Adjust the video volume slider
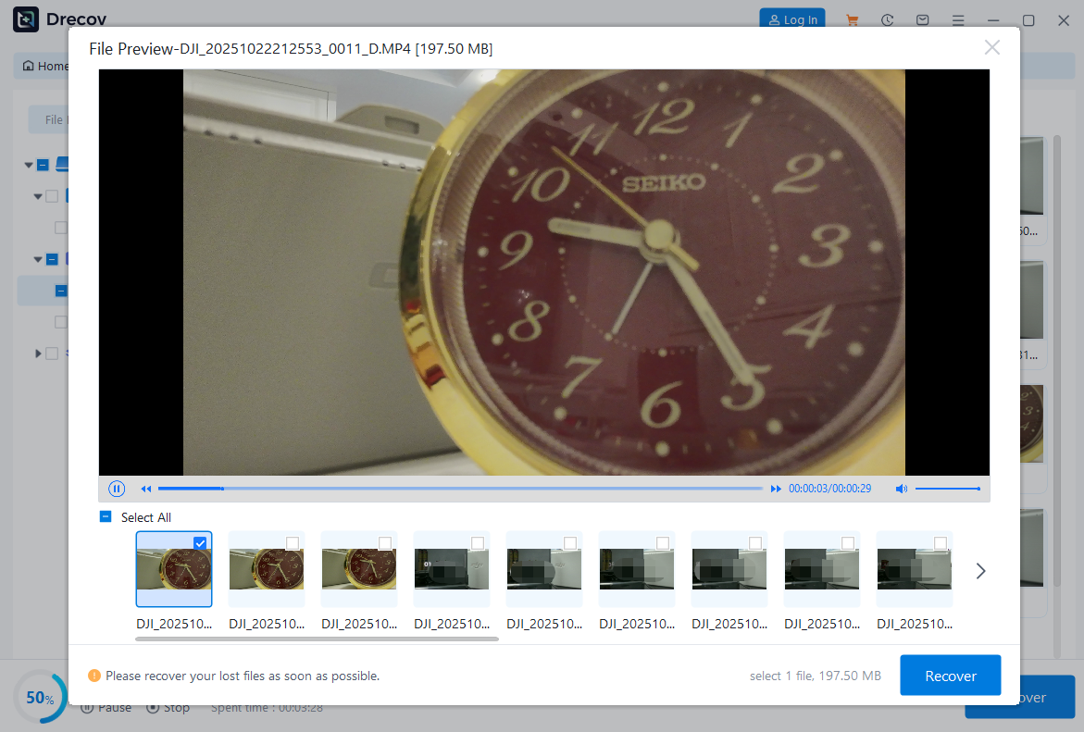Image resolution: width=1084 pixels, height=732 pixels. [x=947, y=489]
